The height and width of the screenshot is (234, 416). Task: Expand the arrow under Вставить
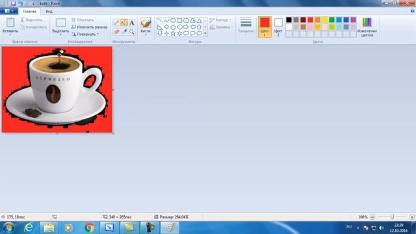tap(10, 34)
